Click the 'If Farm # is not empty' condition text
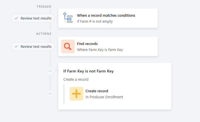The width and height of the screenshot is (200, 122). pyautogui.click(x=95, y=21)
